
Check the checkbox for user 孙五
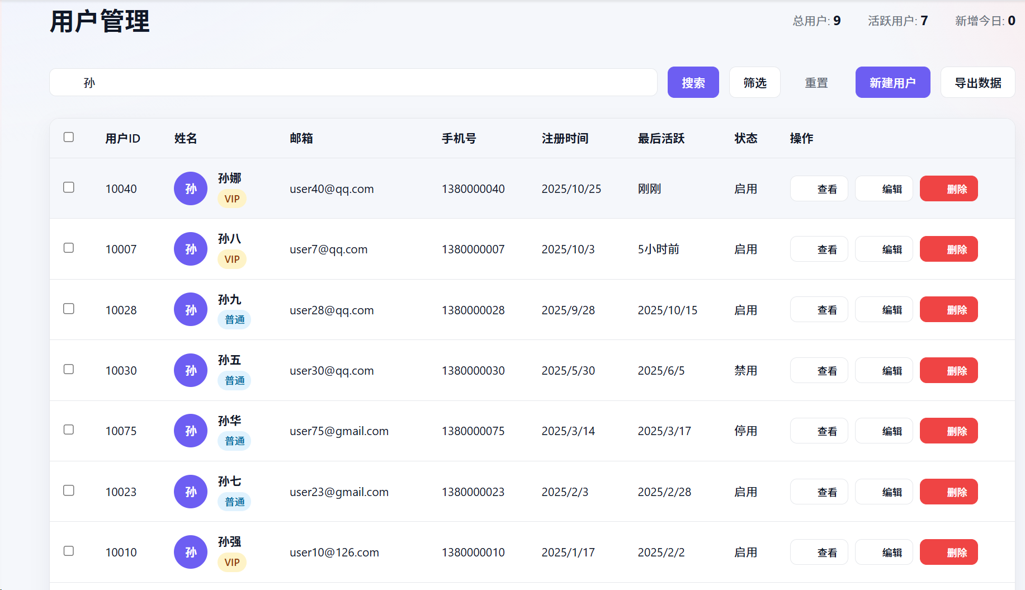(x=68, y=369)
